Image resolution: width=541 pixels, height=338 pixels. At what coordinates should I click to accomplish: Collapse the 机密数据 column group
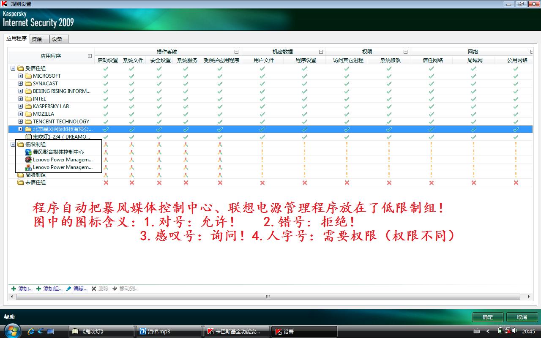tap(321, 52)
